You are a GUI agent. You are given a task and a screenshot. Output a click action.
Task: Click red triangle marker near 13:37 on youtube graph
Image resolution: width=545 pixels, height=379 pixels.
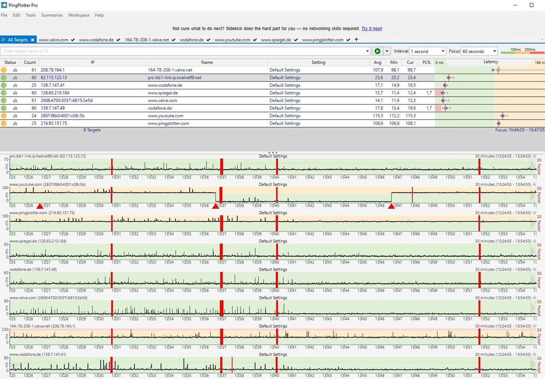tap(215, 206)
